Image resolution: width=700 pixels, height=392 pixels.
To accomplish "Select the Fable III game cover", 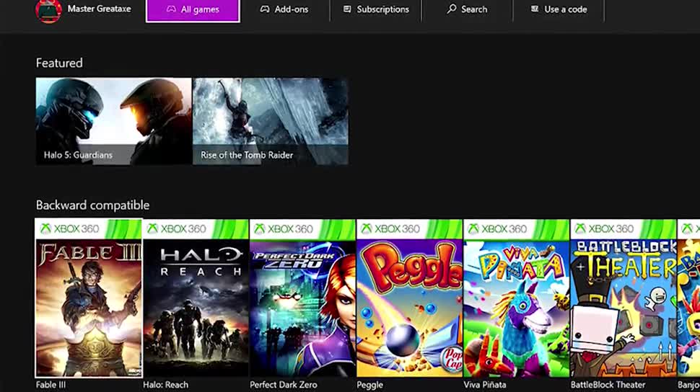I will [88, 298].
